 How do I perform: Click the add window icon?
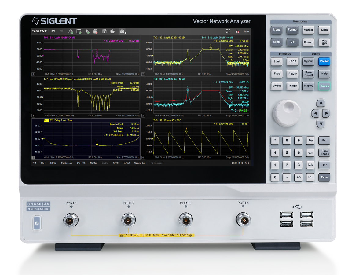tap(79, 31)
